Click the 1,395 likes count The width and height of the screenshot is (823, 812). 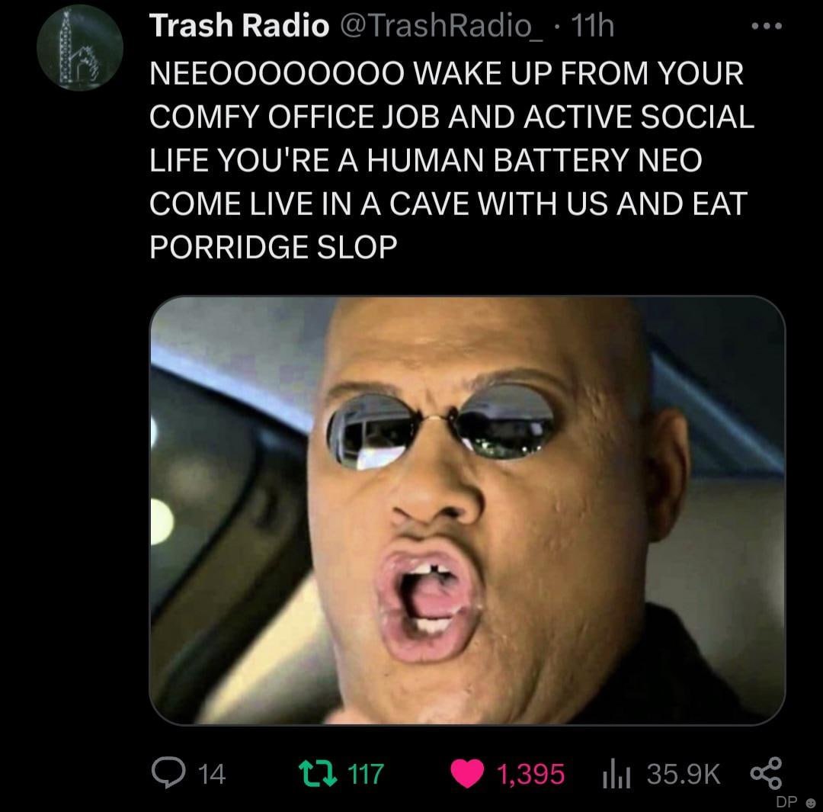click(x=530, y=774)
